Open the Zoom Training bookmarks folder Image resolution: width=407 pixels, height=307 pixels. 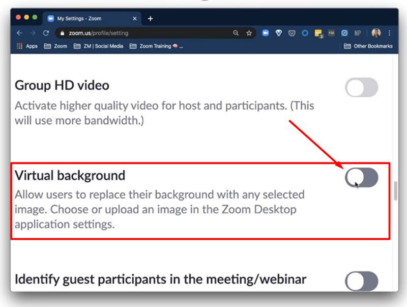156,46
